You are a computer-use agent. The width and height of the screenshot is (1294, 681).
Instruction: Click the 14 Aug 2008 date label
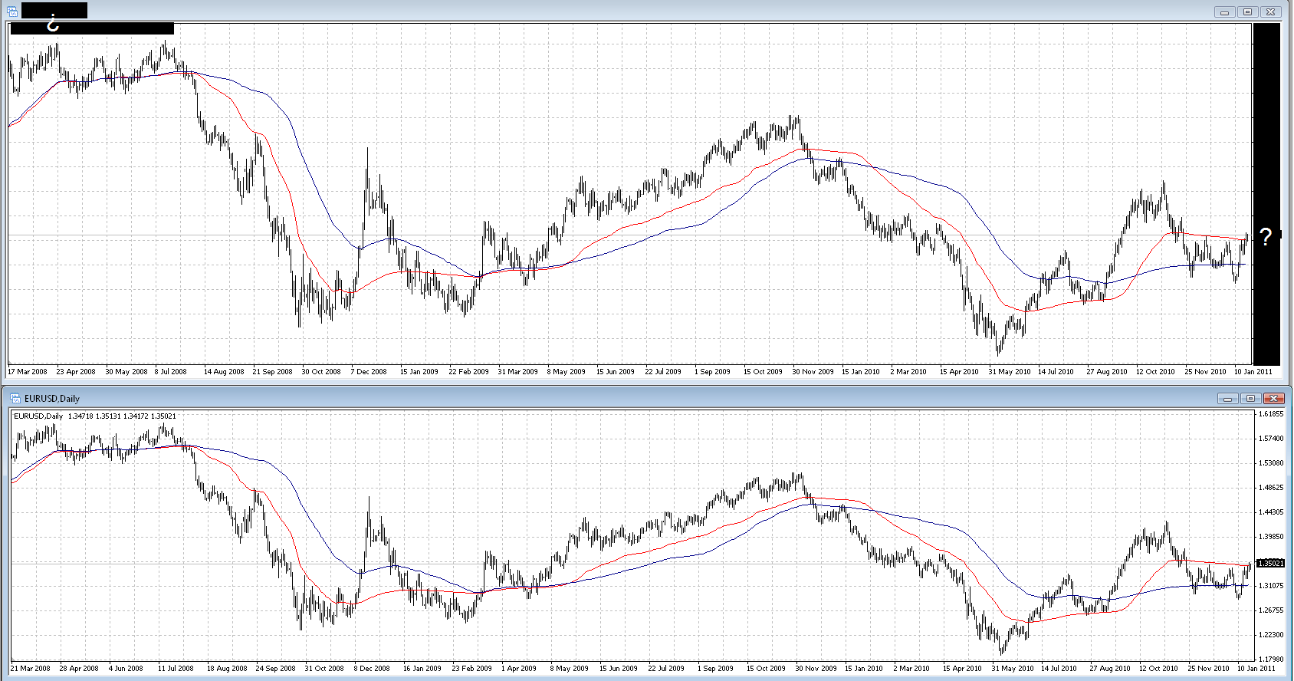click(x=224, y=372)
